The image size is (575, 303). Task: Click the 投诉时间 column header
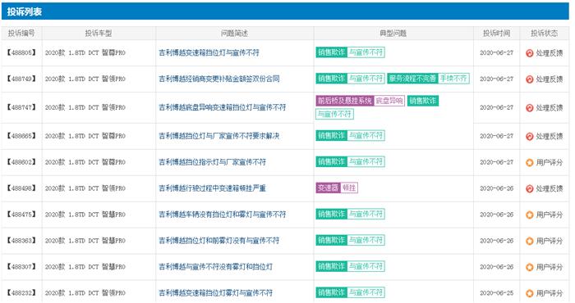(x=496, y=34)
